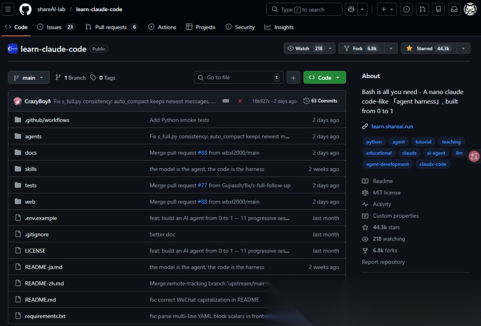
Task: Open the pull requests icon in header
Action: point(422,9)
